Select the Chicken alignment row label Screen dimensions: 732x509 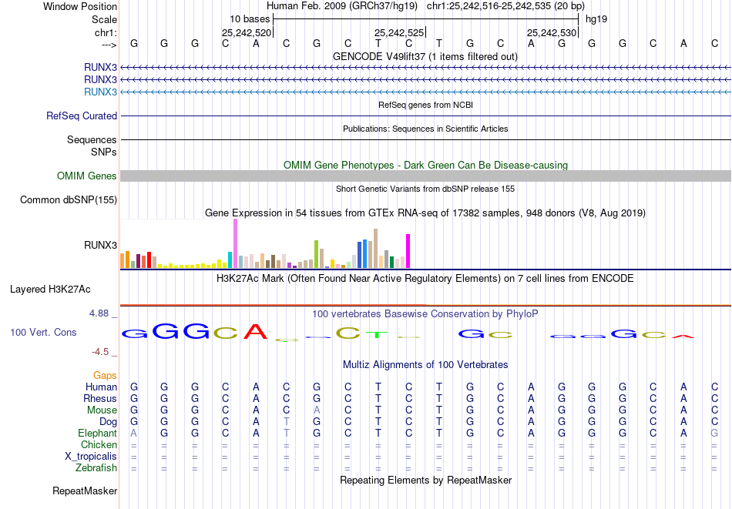pyautogui.click(x=99, y=445)
